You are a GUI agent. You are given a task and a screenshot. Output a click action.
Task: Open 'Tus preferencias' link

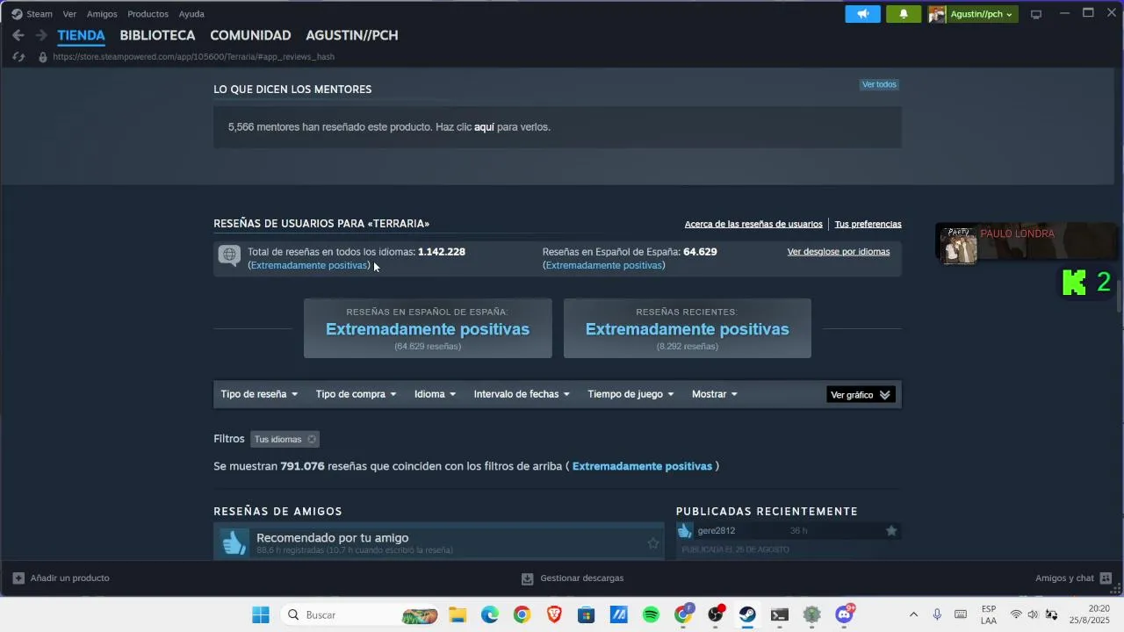click(x=868, y=224)
